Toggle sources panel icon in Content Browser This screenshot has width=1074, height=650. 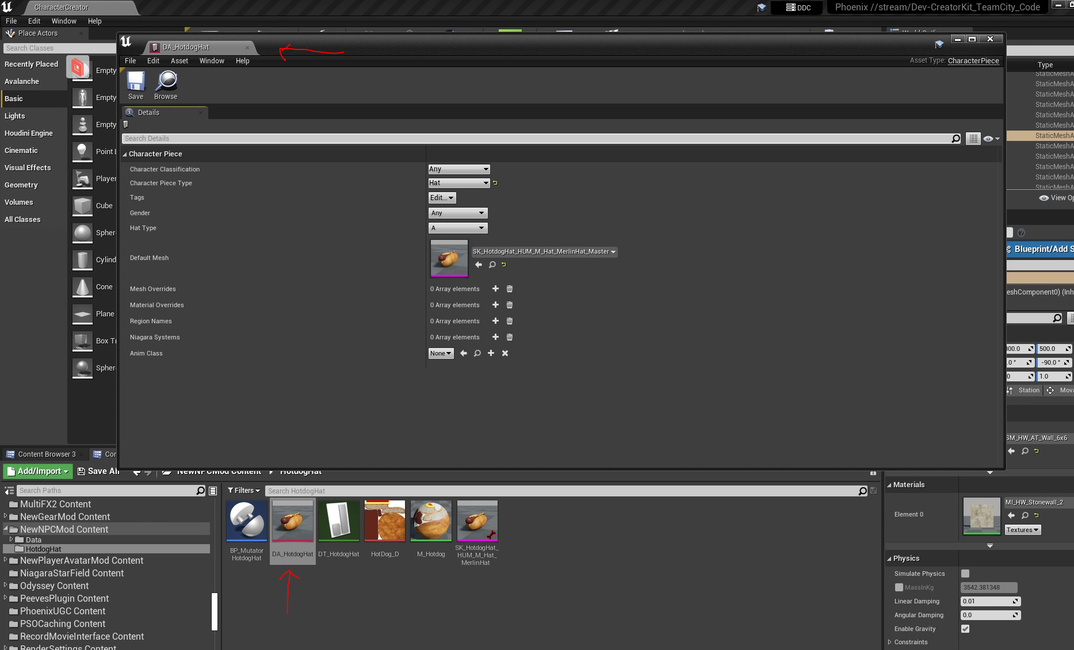point(9,491)
